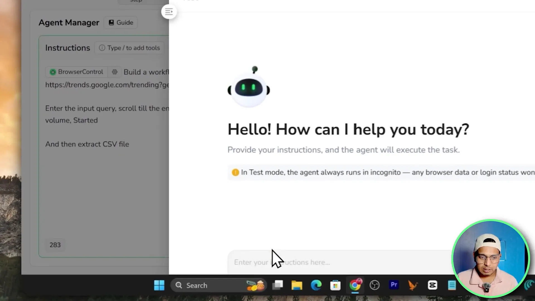Viewport: 535px width, 301px height.
Task: Open the Guide
Action: click(121, 22)
